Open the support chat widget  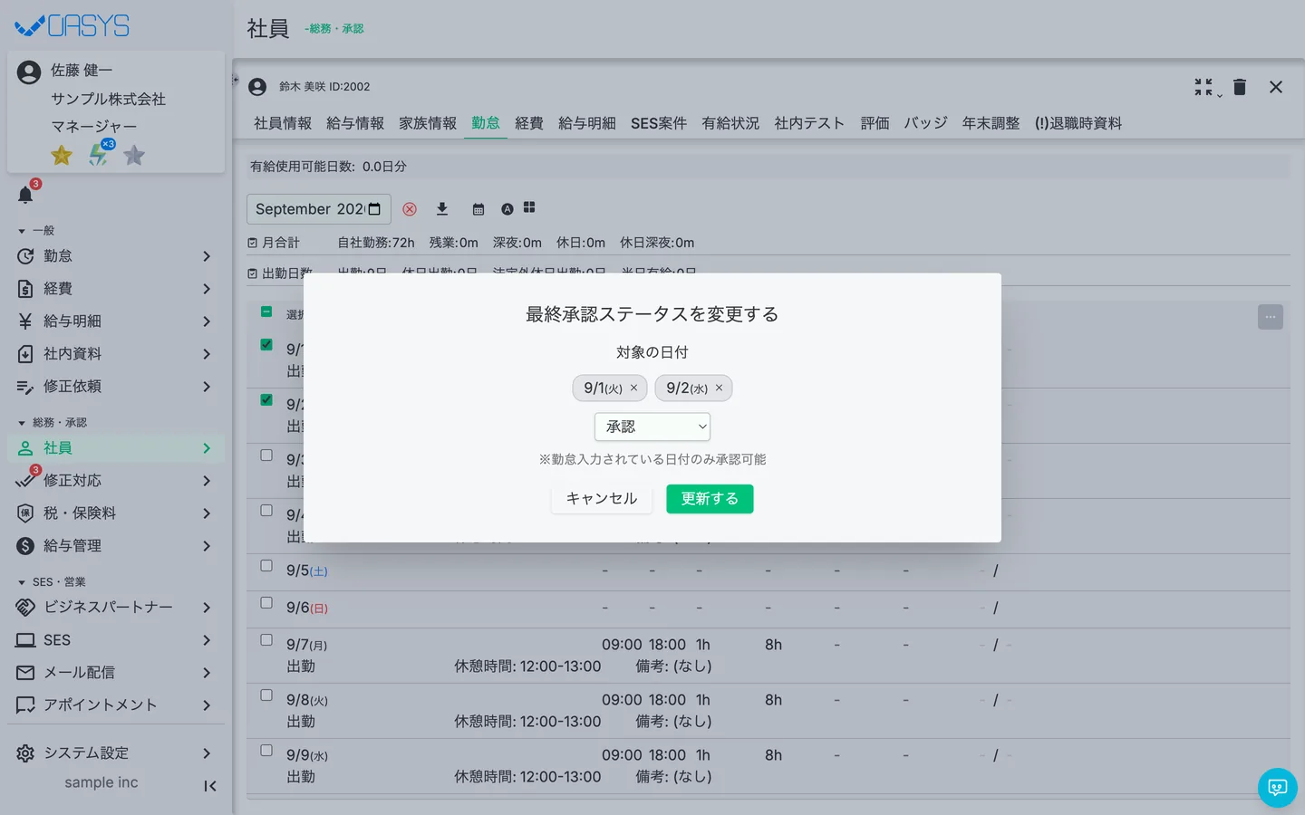(1278, 788)
